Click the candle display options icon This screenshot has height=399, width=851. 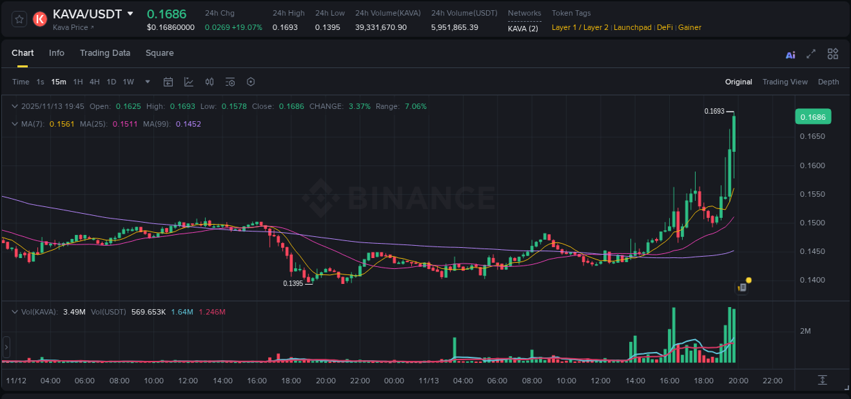point(209,82)
